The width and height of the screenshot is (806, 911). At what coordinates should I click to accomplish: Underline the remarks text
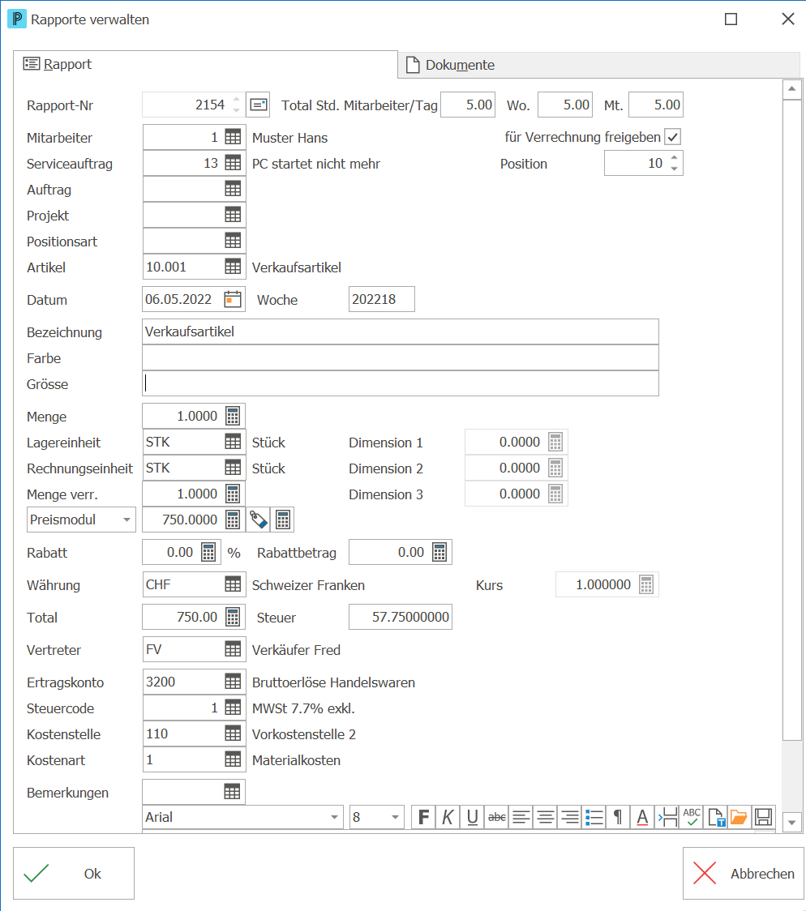[472, 818]
